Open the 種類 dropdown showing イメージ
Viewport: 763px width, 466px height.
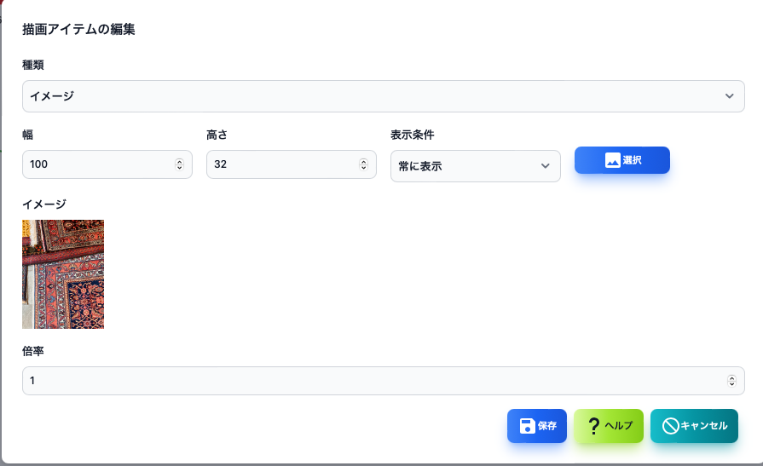coord(384,96)
